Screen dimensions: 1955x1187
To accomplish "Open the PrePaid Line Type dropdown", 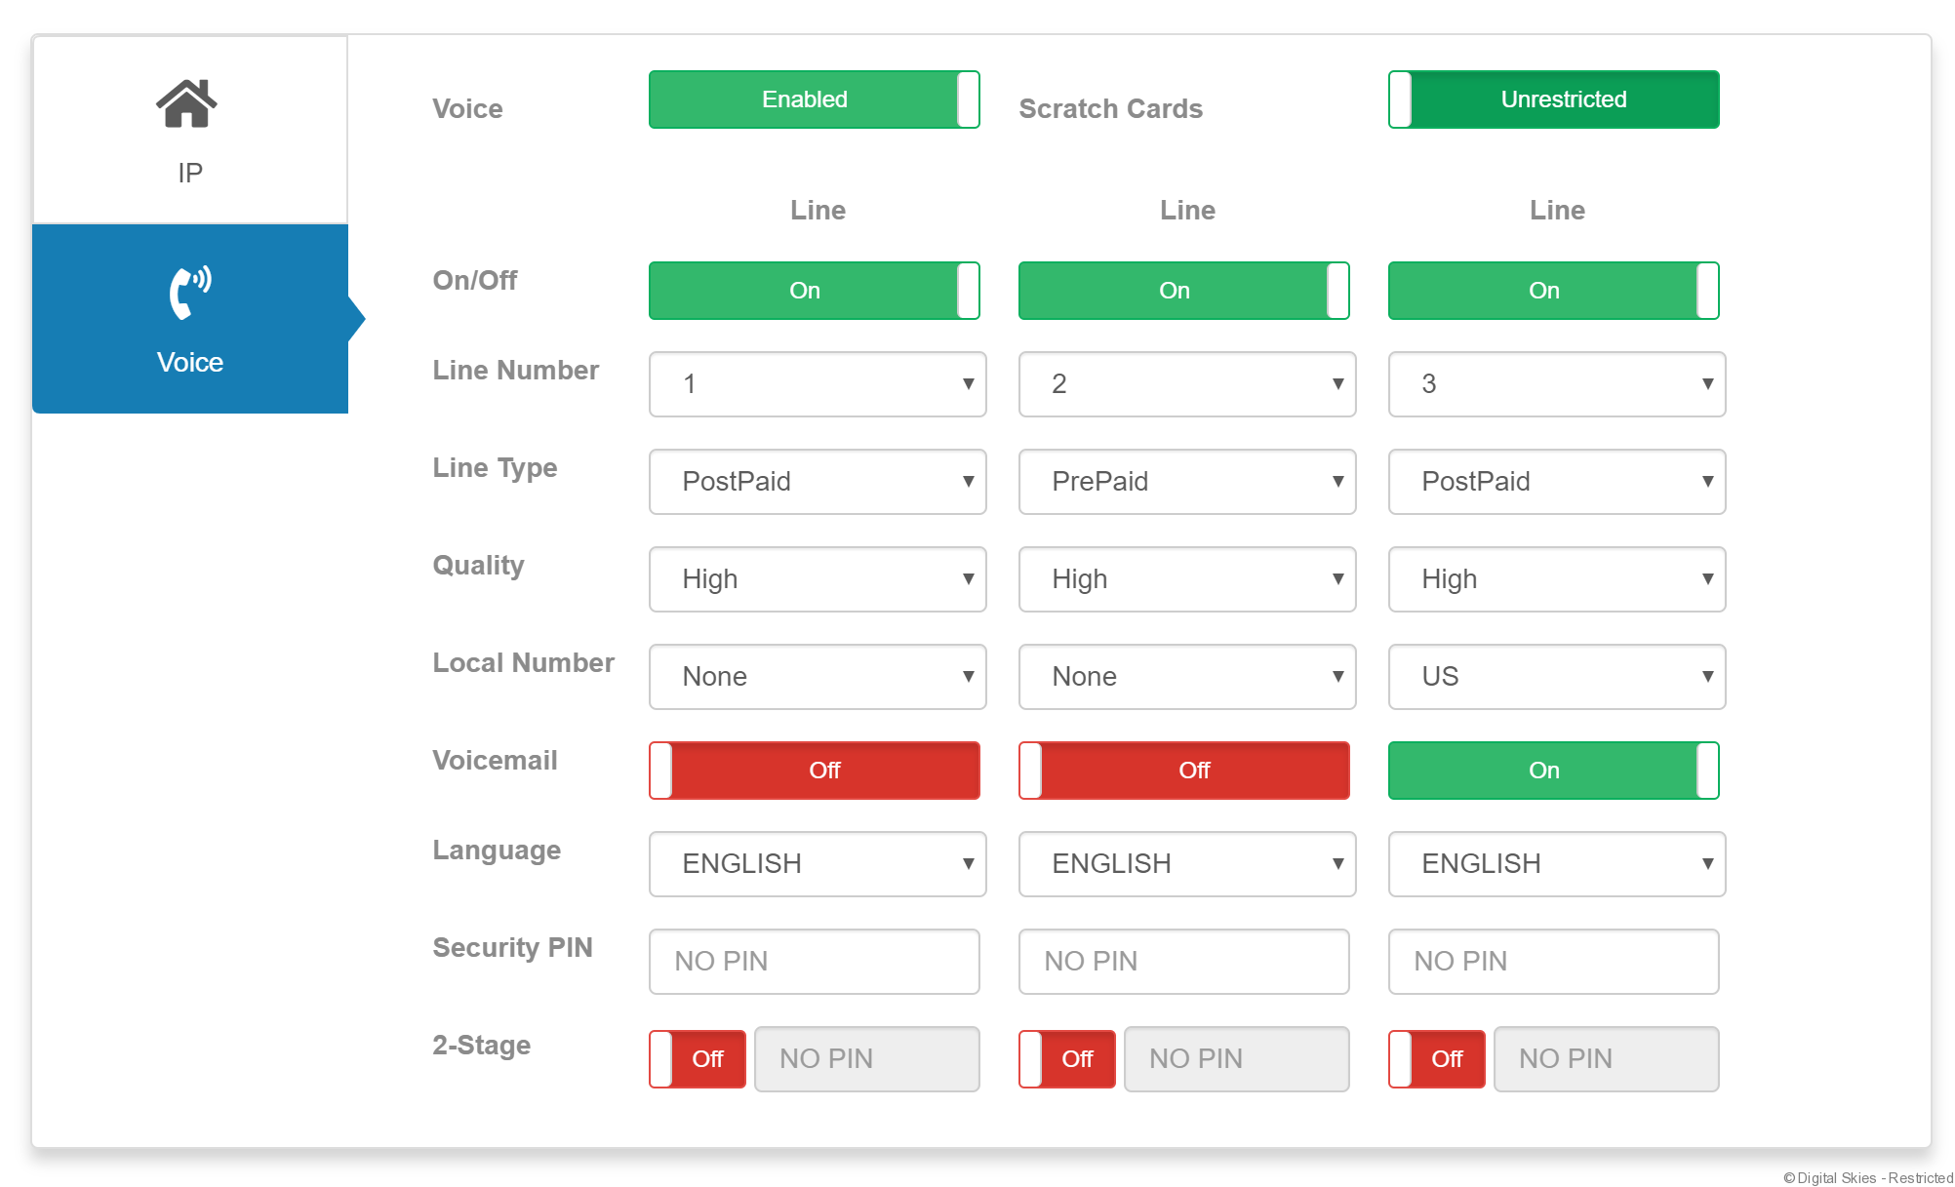I will tap(1186, 482).
